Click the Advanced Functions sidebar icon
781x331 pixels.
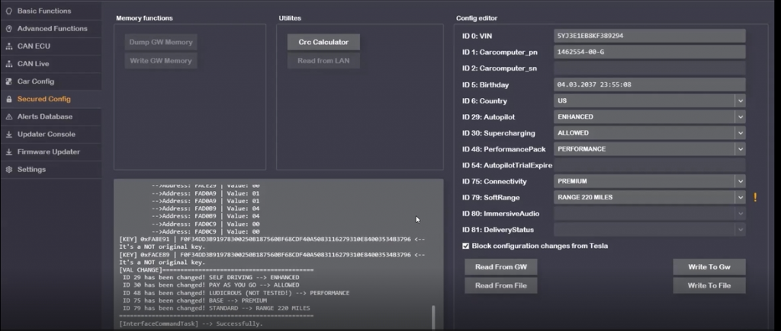coord(8,29)
